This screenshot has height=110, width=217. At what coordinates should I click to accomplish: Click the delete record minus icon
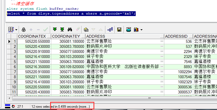(x=39, y=30)
